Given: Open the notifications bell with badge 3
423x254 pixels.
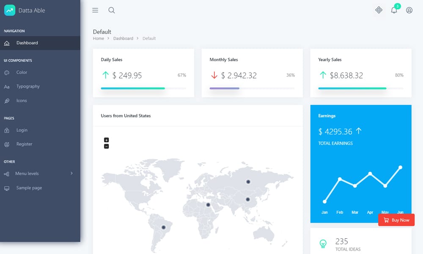Looking at the screenshot, I should click(394, 10).
